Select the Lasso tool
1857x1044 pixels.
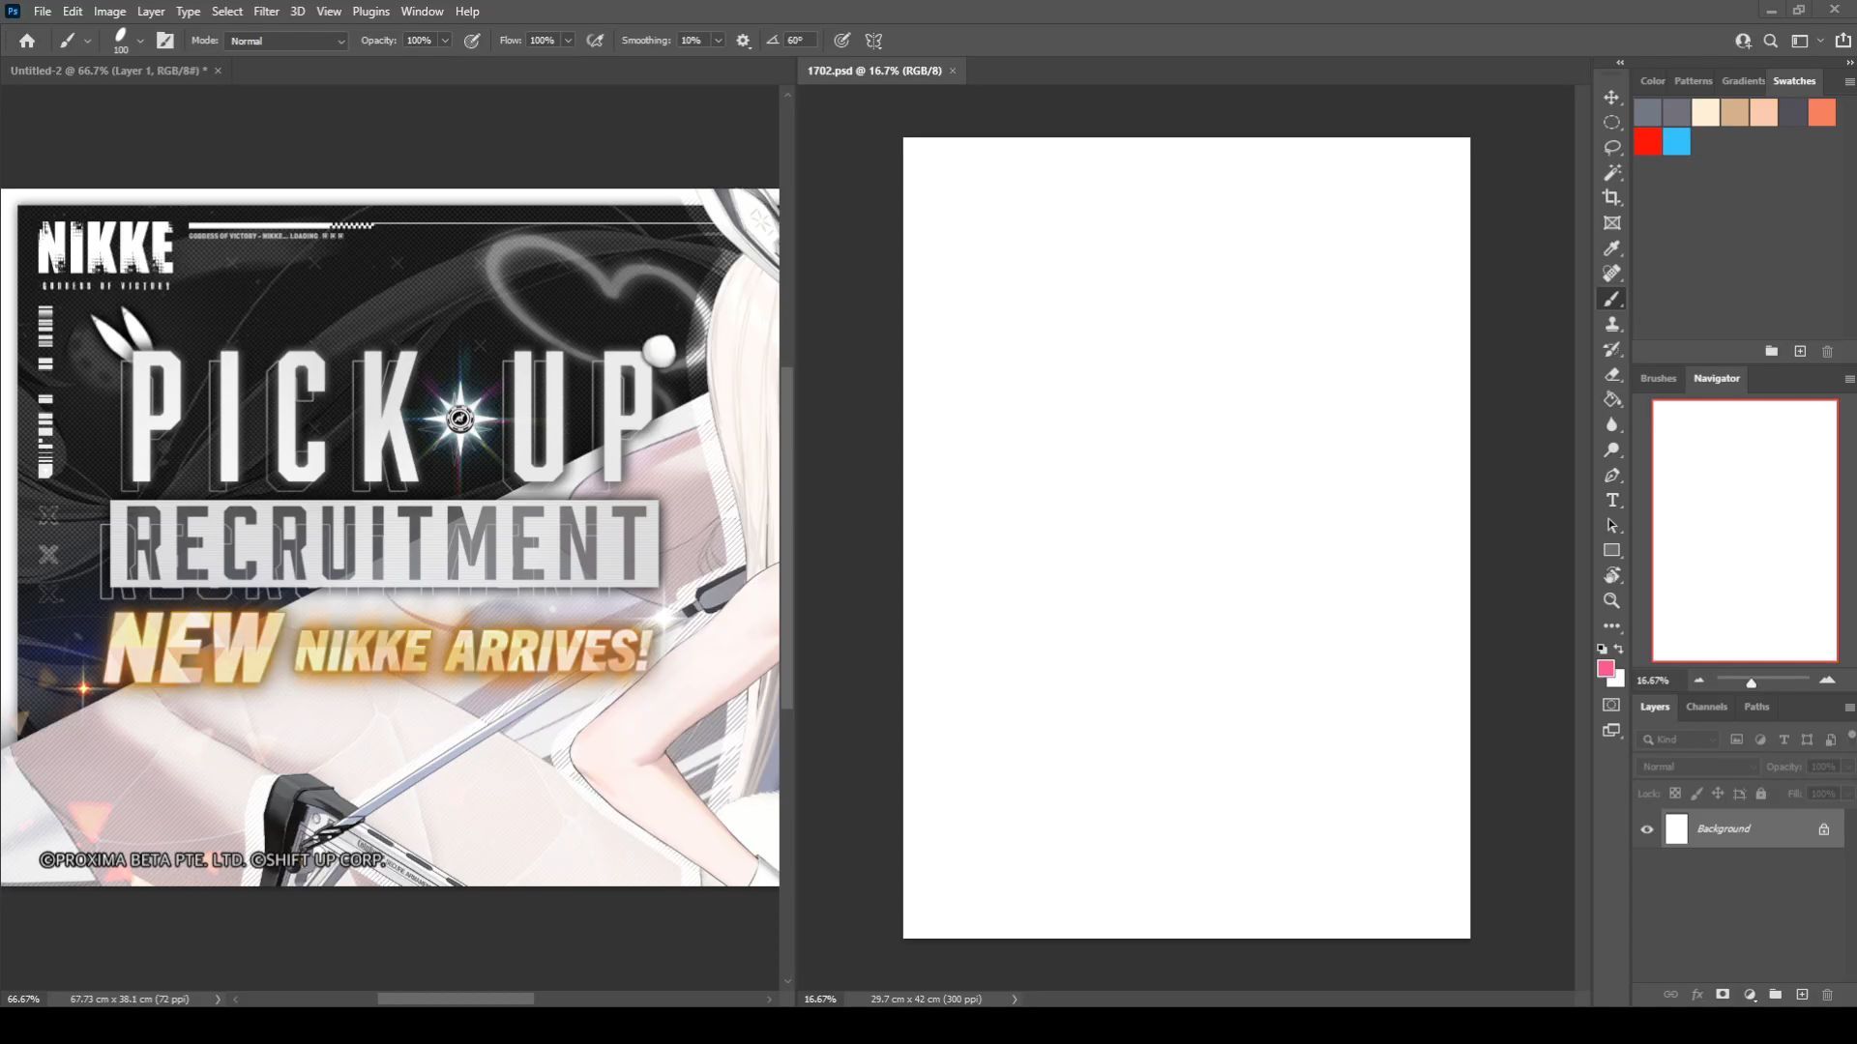[x=1611, y=148]
